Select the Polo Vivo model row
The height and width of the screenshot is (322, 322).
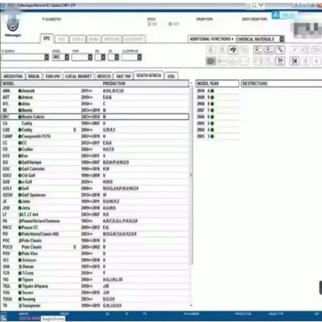pos(95,254)
